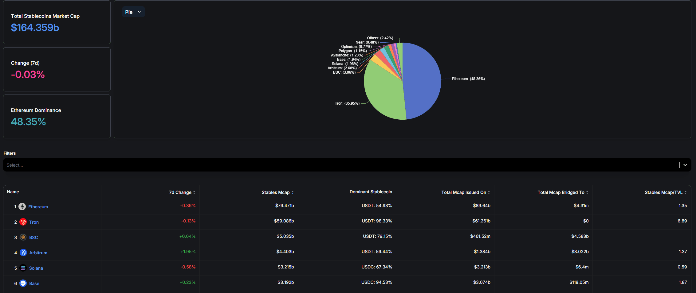Click the BSC chain logo icon

23,237
